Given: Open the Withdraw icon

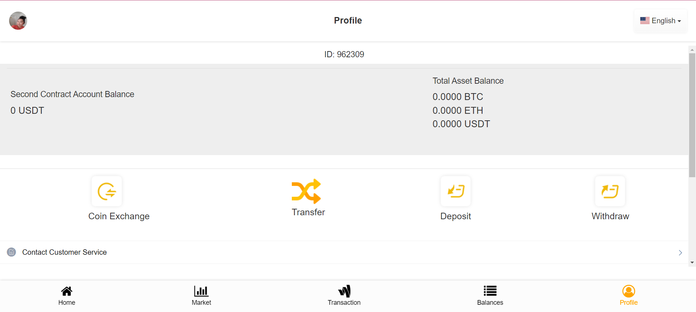Looking at the screenshot, I should (x=610, y=191).
